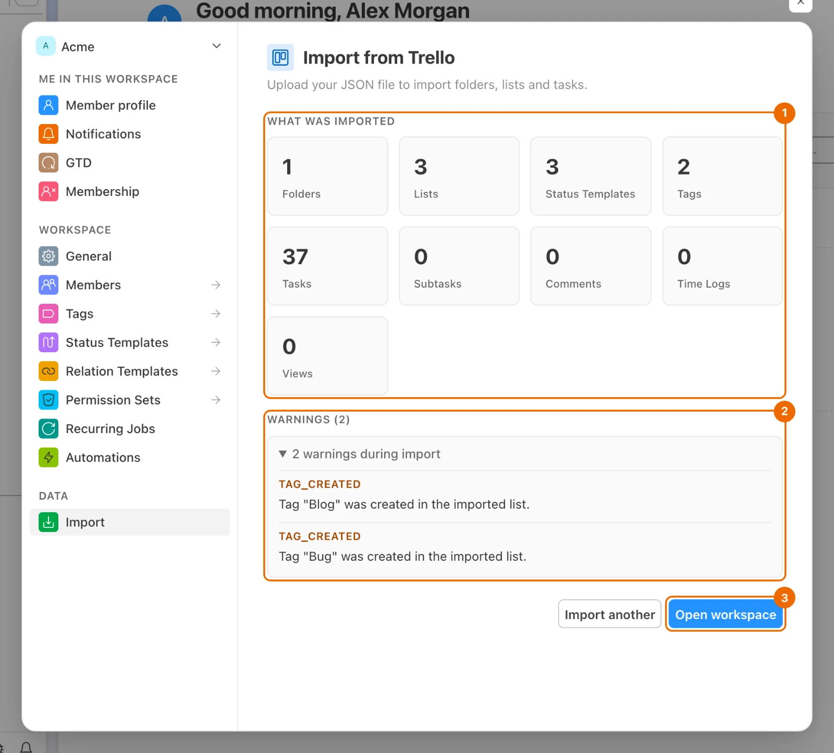Screen dimensions: 834x753
Task: Click the Import another button
Action: click(609, 614)
